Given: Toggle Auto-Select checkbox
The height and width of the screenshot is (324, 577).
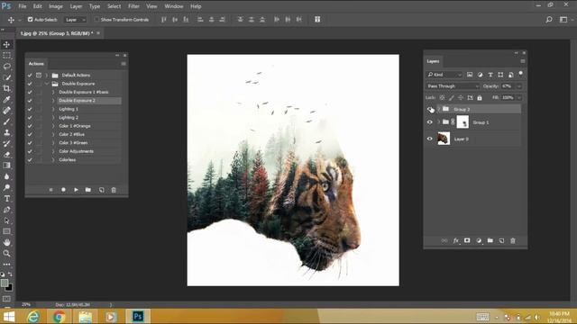Looking at the screenshot, I should pyautogui.click(x=30, y=20).
